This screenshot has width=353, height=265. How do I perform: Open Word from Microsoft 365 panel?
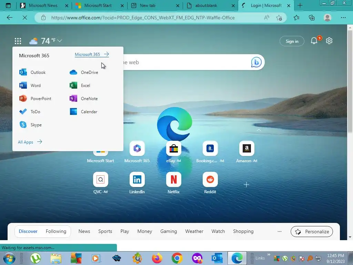(x=30, y=86)
